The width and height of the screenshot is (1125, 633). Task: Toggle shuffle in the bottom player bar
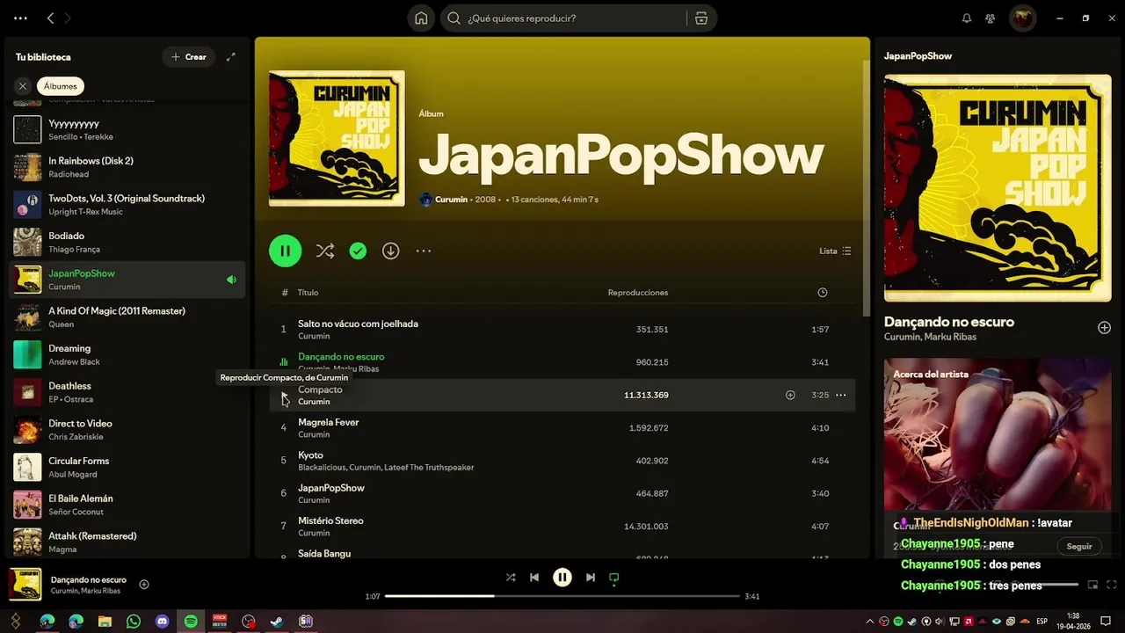pyautogui.click(x=511, y=578)
